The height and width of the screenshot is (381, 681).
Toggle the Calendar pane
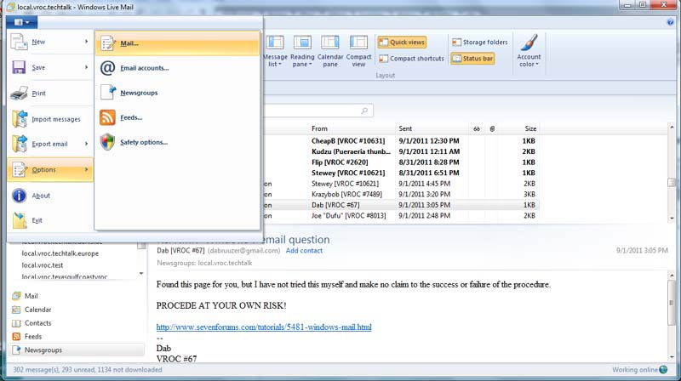330,51
